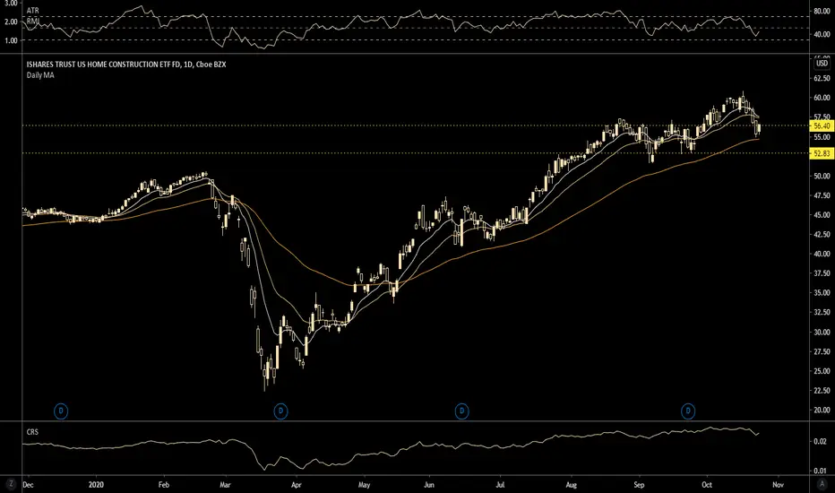Click the 22.50 price axis value
Screen dimensions: 835x493
[x=822, y=391]
